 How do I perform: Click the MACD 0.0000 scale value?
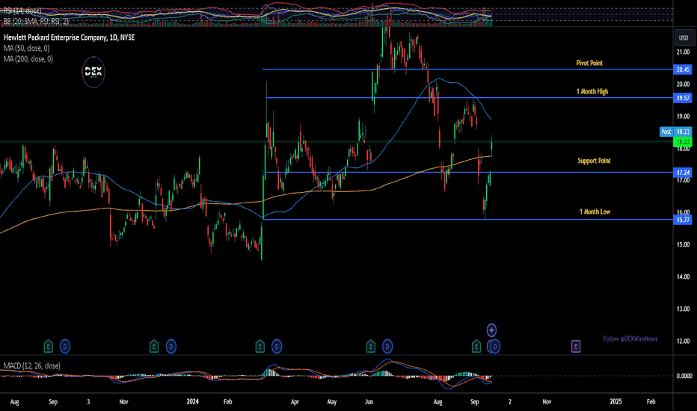pyautogui.click(x=684, y=376)
